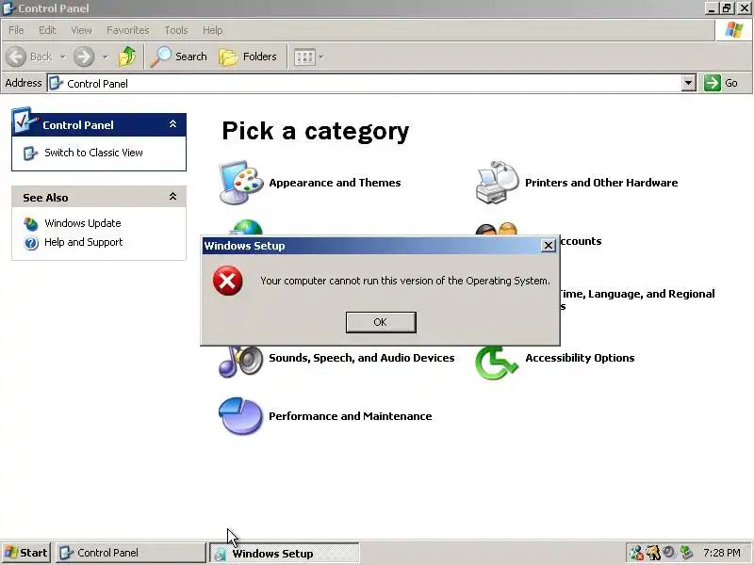
Task: Click the Address bar field
Action: click(x=364, y=84)
